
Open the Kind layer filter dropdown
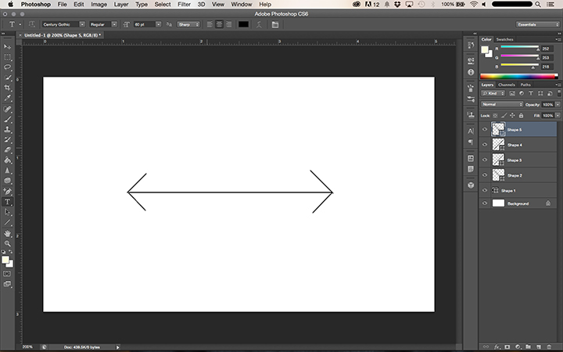[493, 93]
